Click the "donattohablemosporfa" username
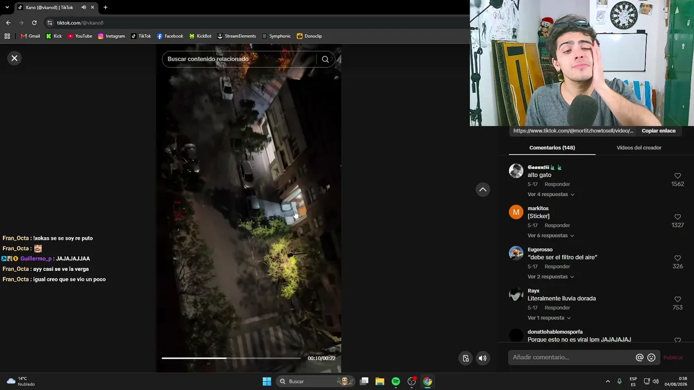This screenshot has height=390, width=694. pos(555,332)
